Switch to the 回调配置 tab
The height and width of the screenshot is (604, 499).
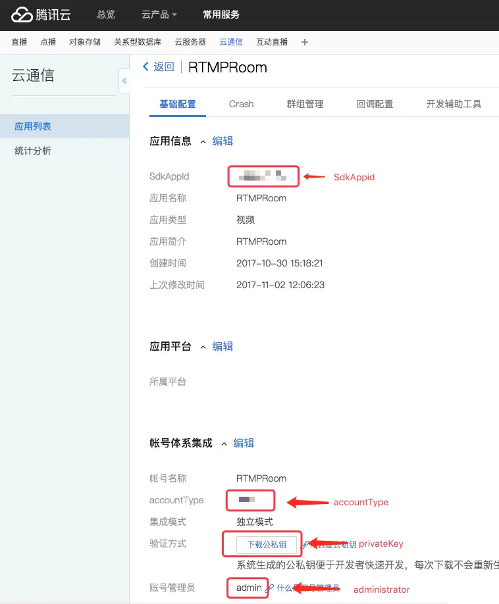(375, 104)
